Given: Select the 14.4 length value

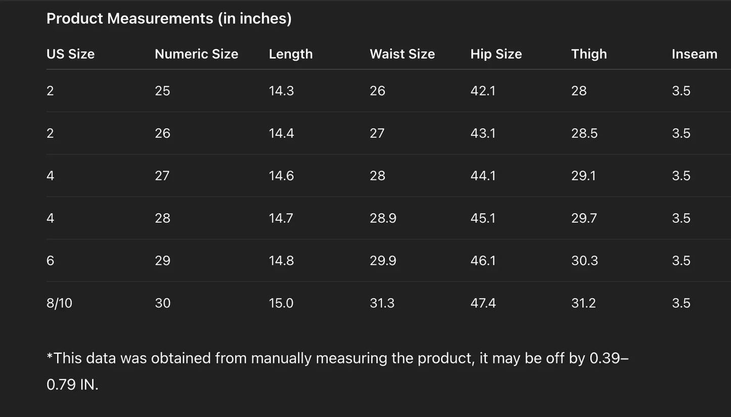Looking at the screenshot, I should [281, 133].
